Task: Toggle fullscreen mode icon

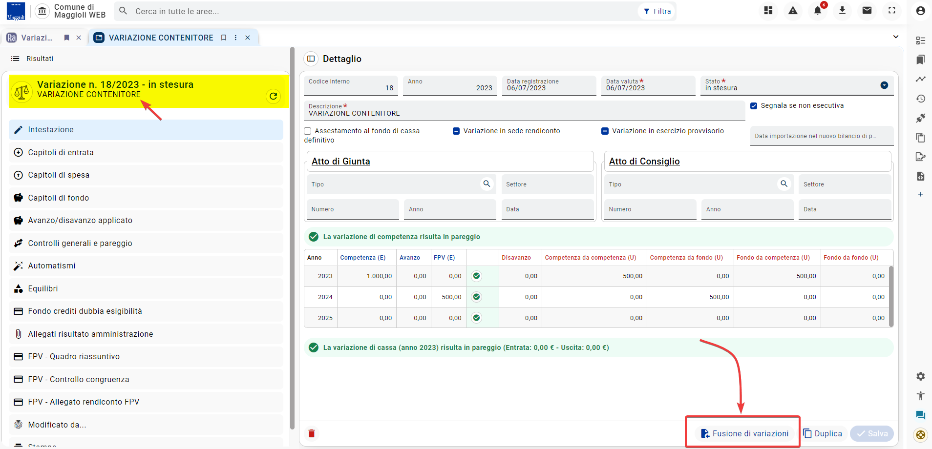Action: 892,11
